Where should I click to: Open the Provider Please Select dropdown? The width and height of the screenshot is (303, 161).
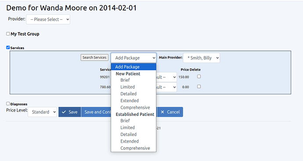[x=48, y=19]
